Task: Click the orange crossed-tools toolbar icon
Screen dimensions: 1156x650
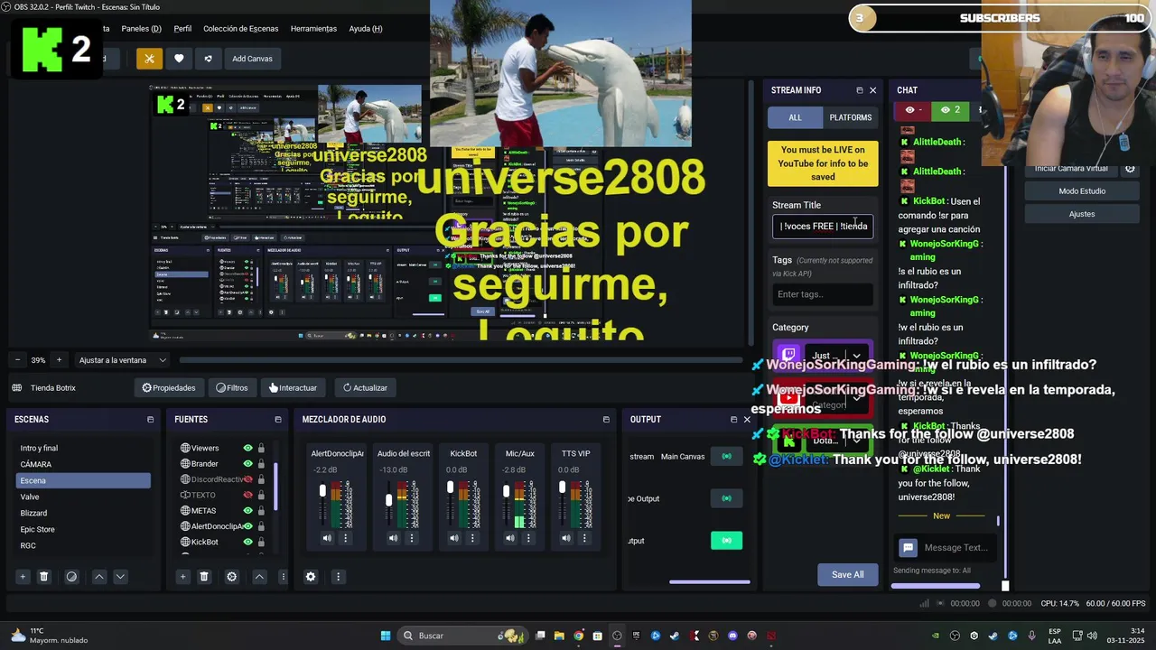Action: pos(149,59)
